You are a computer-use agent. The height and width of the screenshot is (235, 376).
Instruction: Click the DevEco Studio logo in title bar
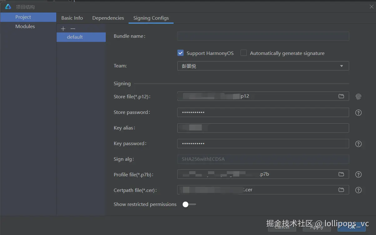click(x=8, y=7)
